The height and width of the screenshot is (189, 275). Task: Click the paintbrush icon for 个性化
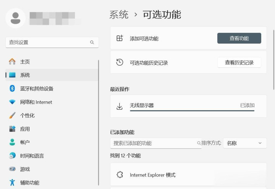pos(12,115)
